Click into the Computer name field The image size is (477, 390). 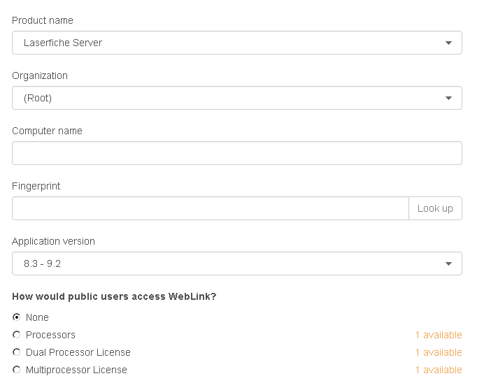pyautogui.click(x=237, y=153)
